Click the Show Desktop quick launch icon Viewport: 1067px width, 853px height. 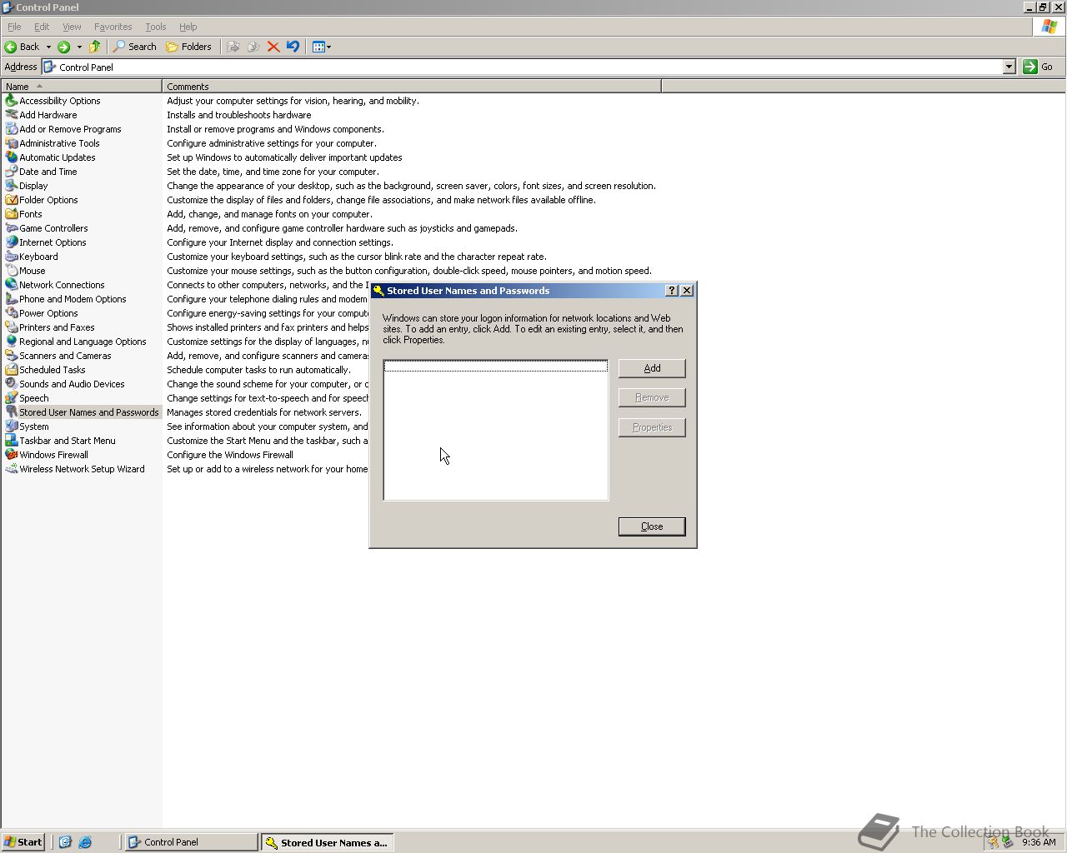tap(65, 842)
